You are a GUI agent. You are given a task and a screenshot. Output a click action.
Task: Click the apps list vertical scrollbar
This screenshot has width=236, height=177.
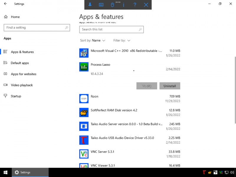[235, 90]
